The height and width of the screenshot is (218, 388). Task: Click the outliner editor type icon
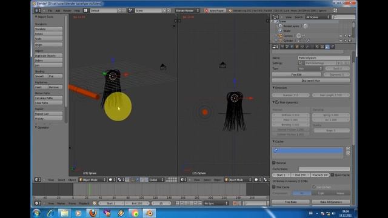pyautogui.click(x=275, y=17)
